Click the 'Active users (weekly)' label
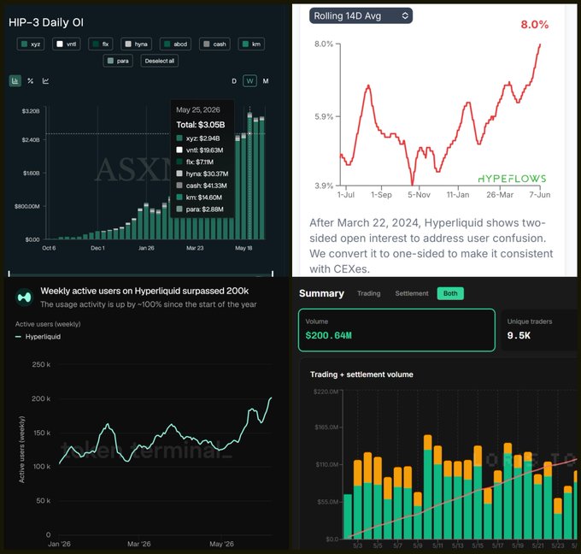Image resolution: width=581 pixels, height=554 pixels. 48,324
